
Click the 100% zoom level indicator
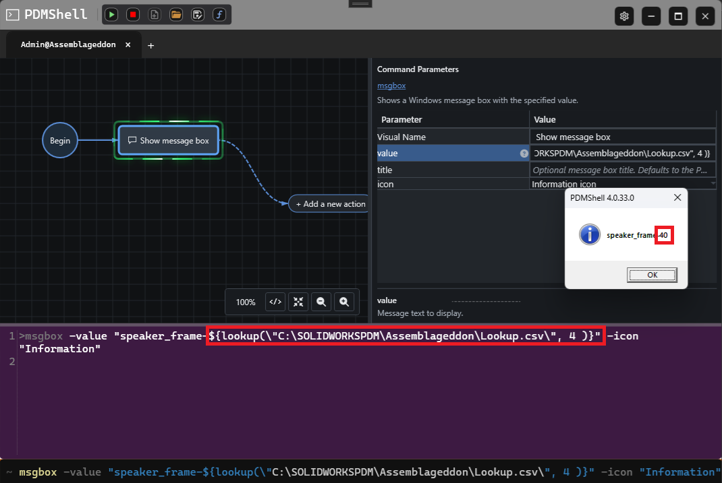pos(246,302)
